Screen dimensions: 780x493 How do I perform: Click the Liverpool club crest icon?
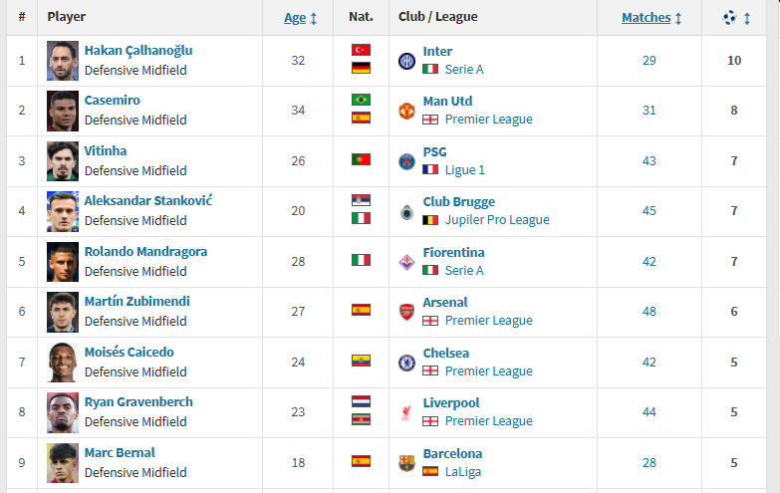click(x=406, y=412)
